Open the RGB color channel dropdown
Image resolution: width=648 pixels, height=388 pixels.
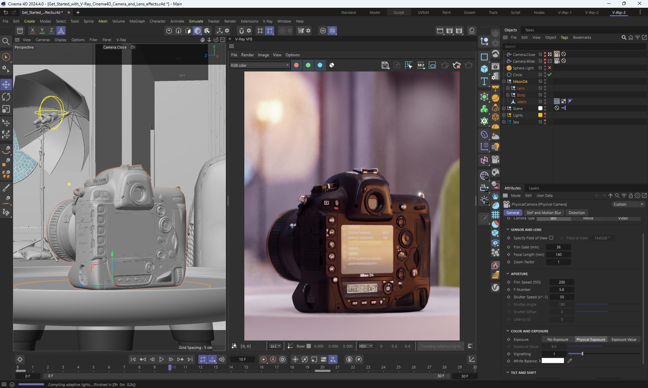(260, 65)
